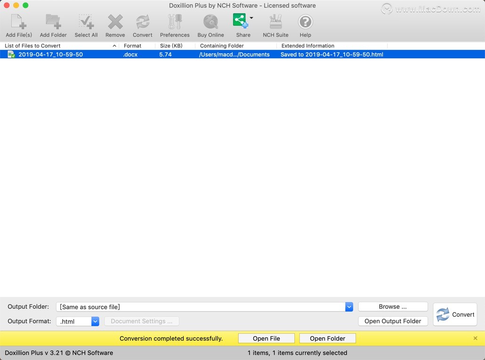This screenshot has height=360, width=485.
Task: Click the Output Folder combo box field
Action: (201, 307)
